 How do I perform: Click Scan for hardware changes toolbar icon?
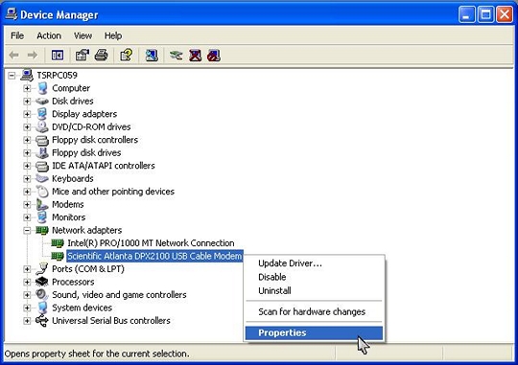[152, 56]
